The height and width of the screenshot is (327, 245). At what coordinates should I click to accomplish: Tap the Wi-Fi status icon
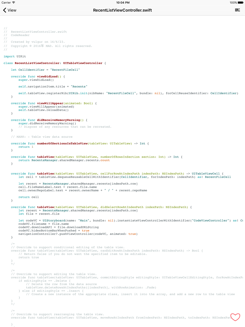tap(14, 2)
